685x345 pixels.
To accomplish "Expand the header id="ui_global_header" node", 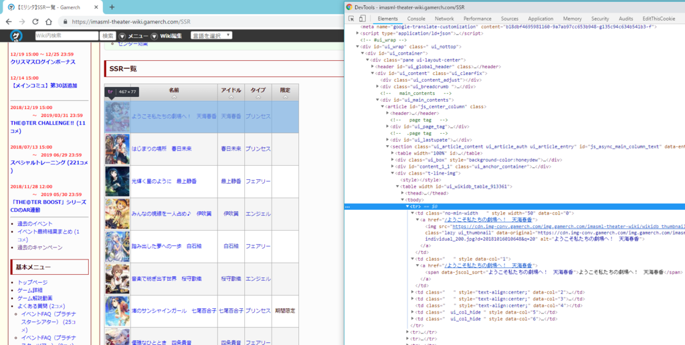I will [x=373, y=67].
